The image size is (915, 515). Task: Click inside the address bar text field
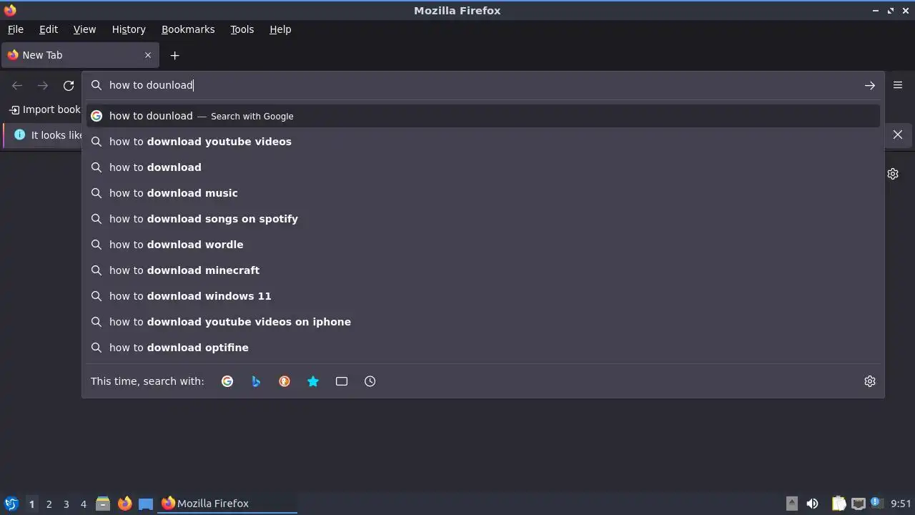point(483,85)
